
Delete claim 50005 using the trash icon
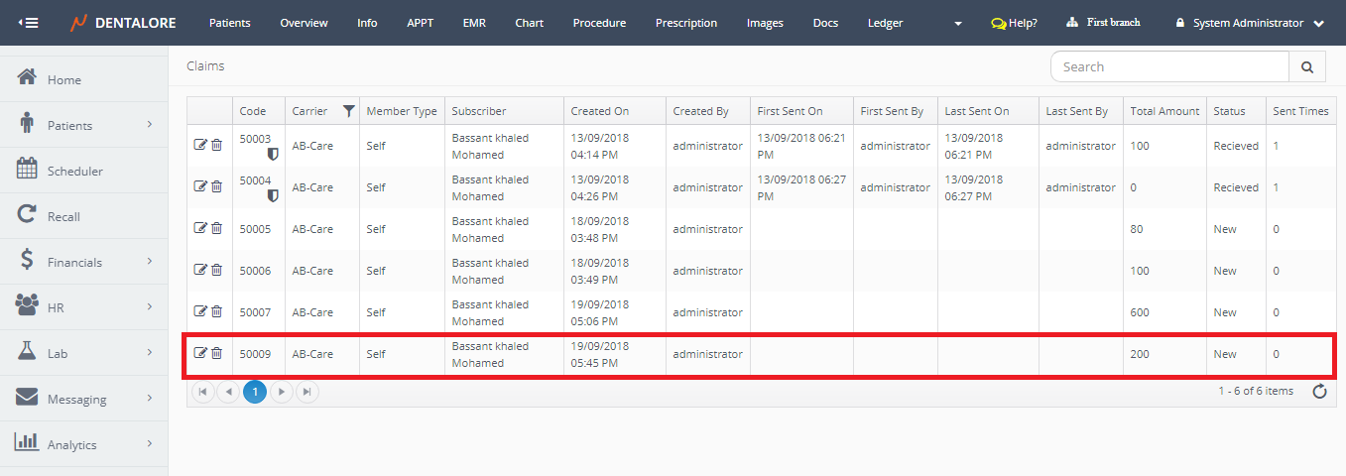(217, 229)
